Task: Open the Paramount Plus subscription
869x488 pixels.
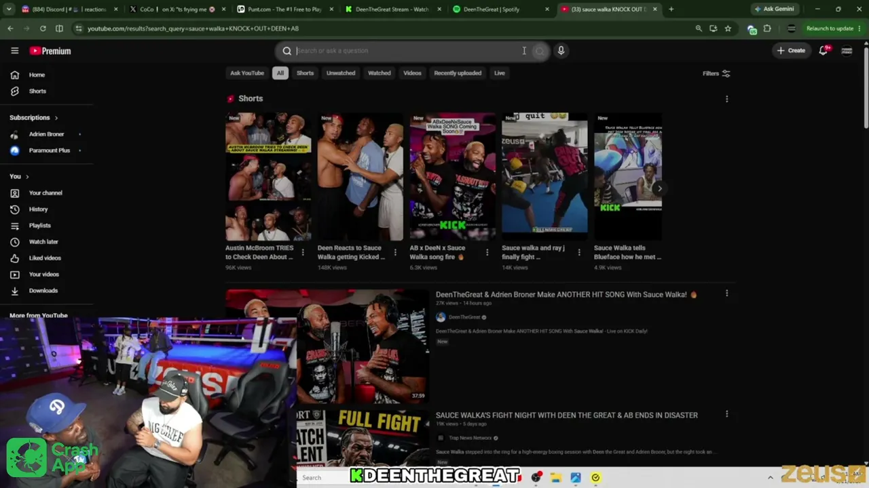Action: [x=49, y=150]
